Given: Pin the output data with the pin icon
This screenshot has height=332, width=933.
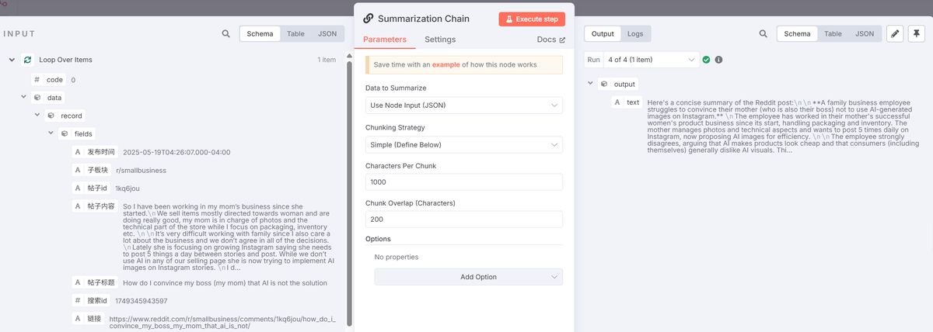Looking at the screenshot, I should tap(916, 34).
